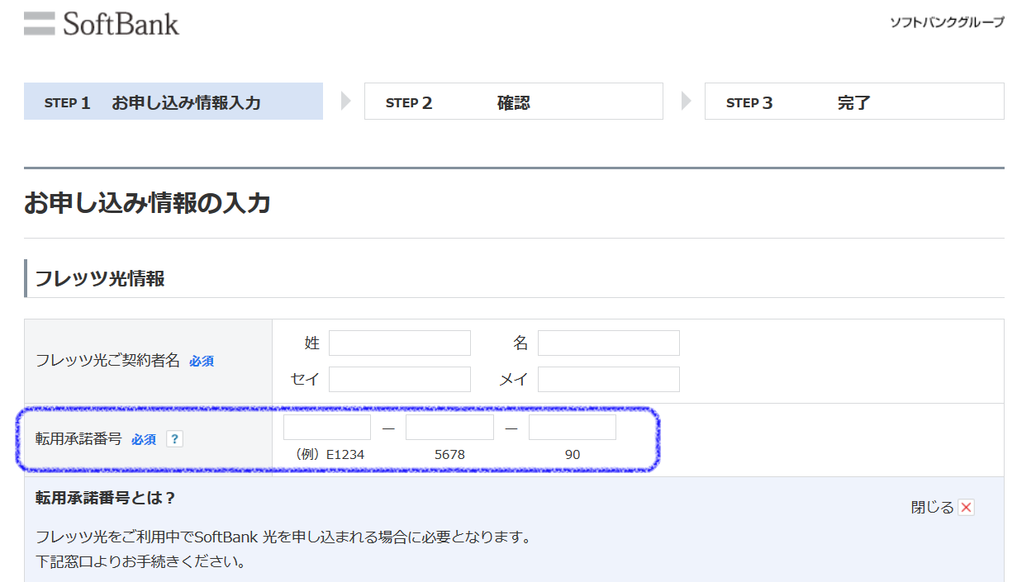Select STEP 3 完了 tab
The height and width of the screenshot is (582, 1017).
(854, 101)
